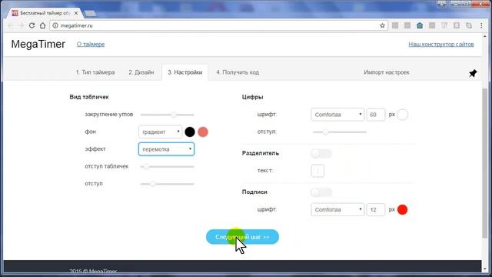Open the Chrome three-dot menu
492x277 pixels.
[x=481, y=25]
